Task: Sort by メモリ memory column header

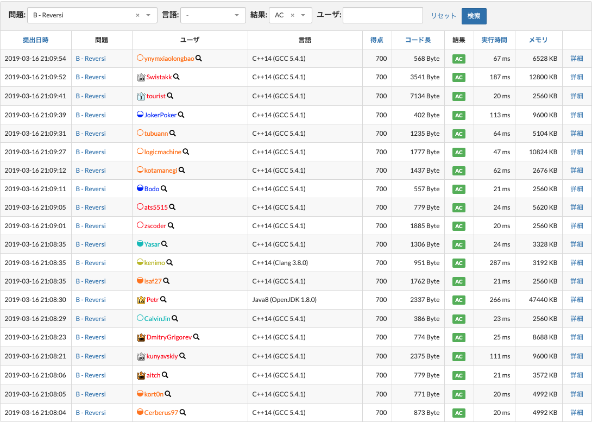Action: [538, 40]
